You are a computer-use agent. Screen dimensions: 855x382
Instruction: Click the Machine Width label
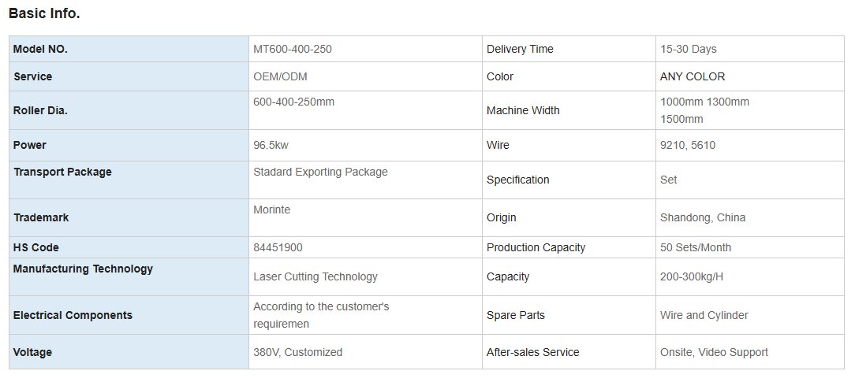pos(523,110)
